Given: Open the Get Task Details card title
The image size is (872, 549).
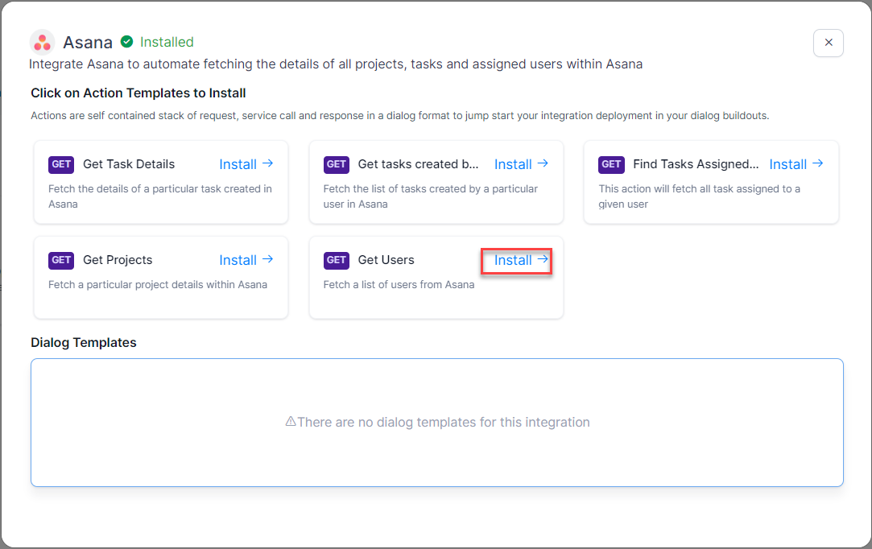Looking at the screenshot, I should (x=129, y=164).
